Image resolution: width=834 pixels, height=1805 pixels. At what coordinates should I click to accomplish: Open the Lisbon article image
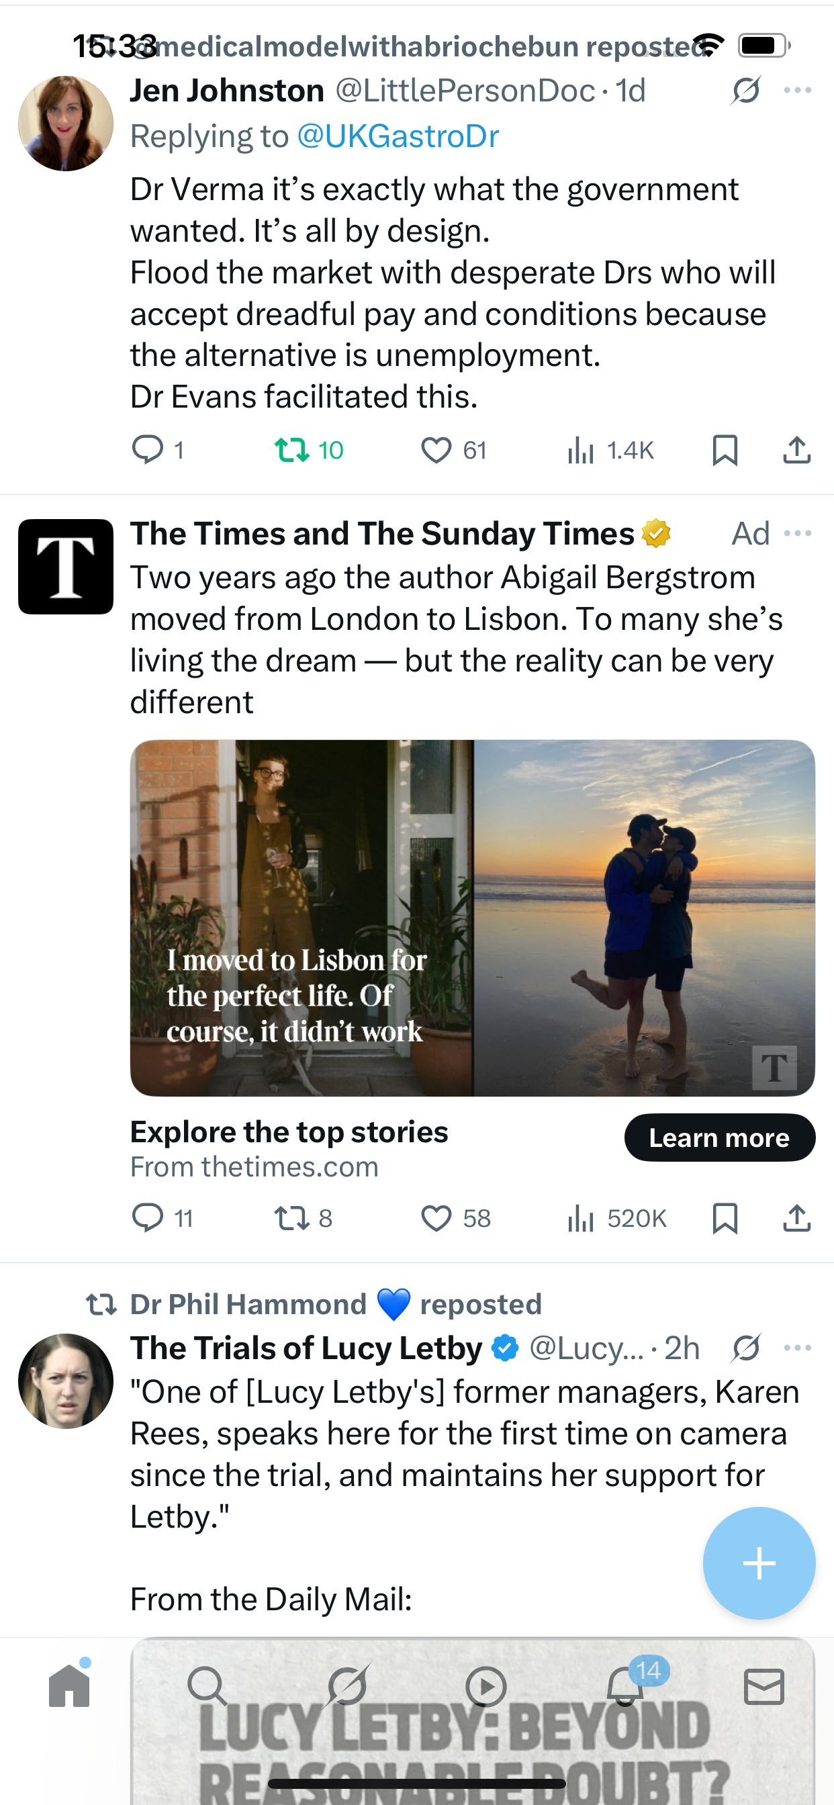tap(472, 918)
